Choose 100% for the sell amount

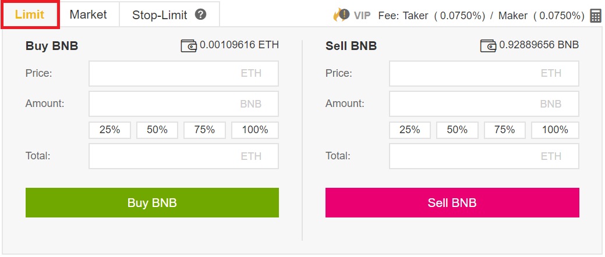coord(555,130)
